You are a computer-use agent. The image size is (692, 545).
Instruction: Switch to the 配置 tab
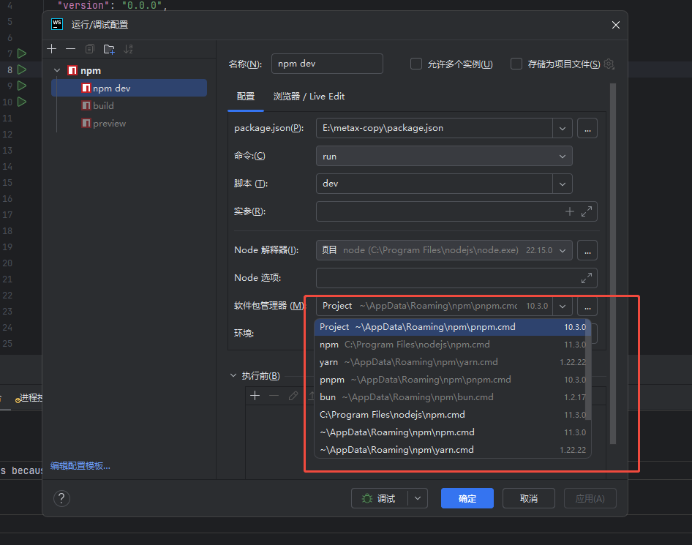tap(246, 97)
